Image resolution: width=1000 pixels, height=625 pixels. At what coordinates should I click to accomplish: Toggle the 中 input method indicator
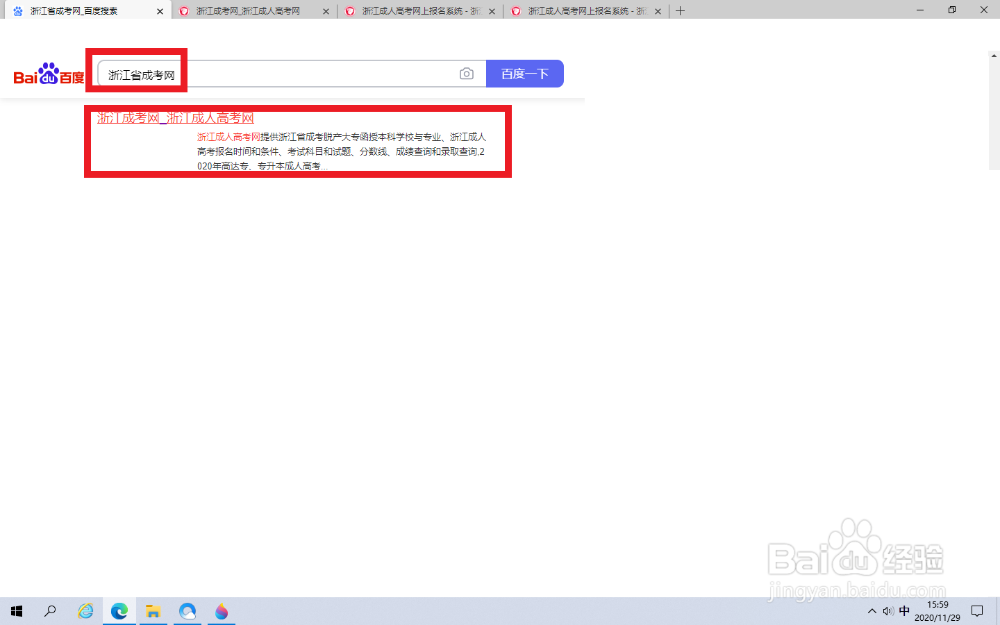(x=904, y=611)
